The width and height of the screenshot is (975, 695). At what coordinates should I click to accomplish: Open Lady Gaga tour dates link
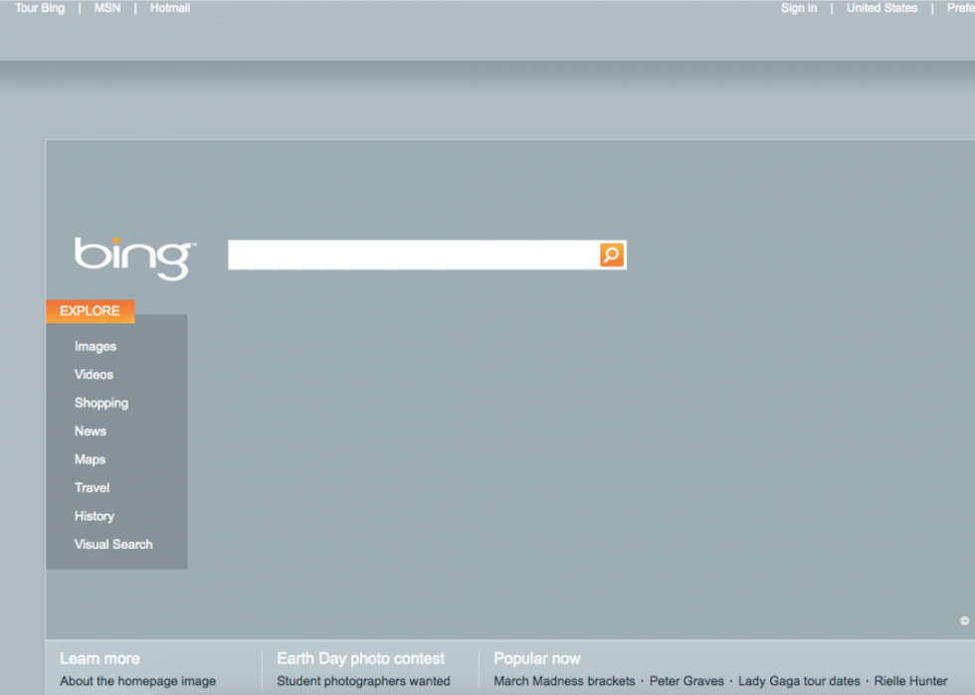click(798, 681)
